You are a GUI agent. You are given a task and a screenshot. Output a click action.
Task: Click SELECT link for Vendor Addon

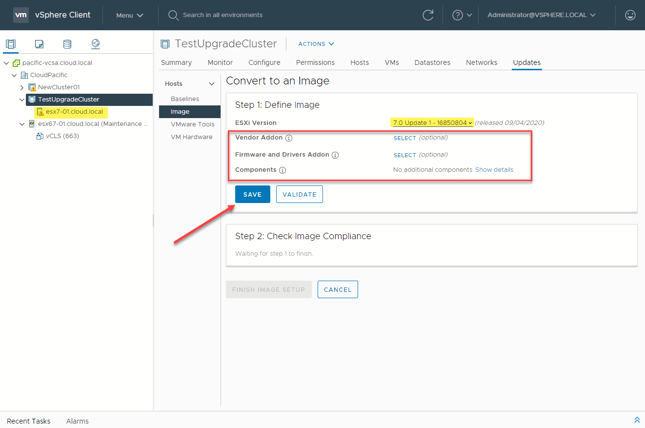point(405,138)
